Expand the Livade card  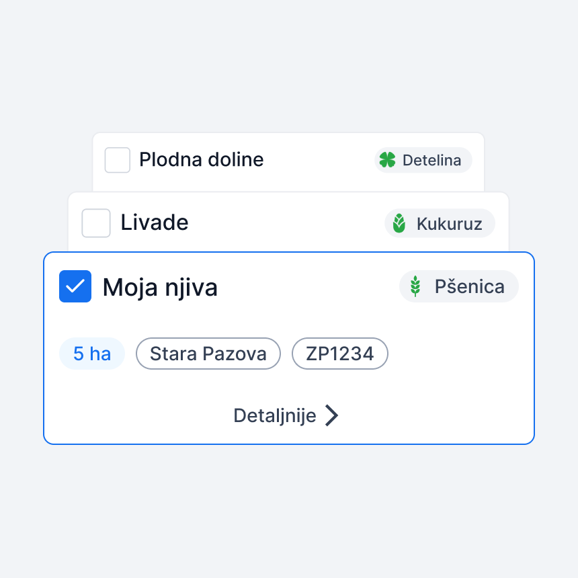(288, 222)
